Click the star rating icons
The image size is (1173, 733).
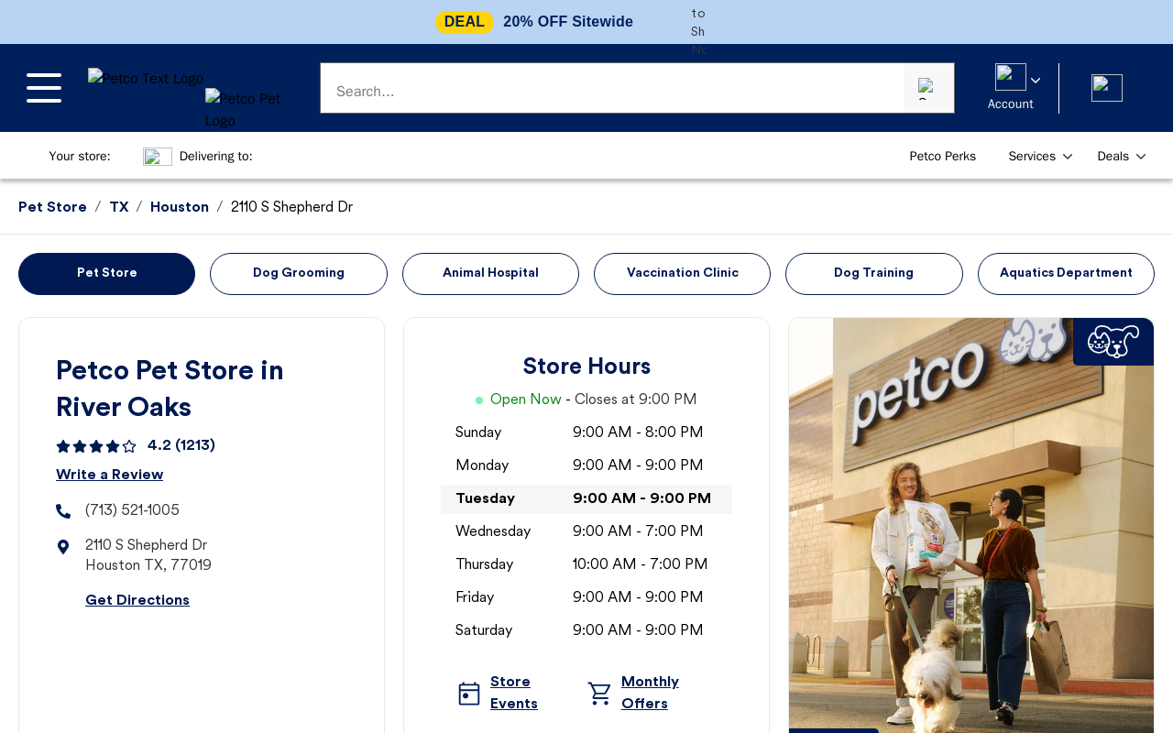(96, 446)
